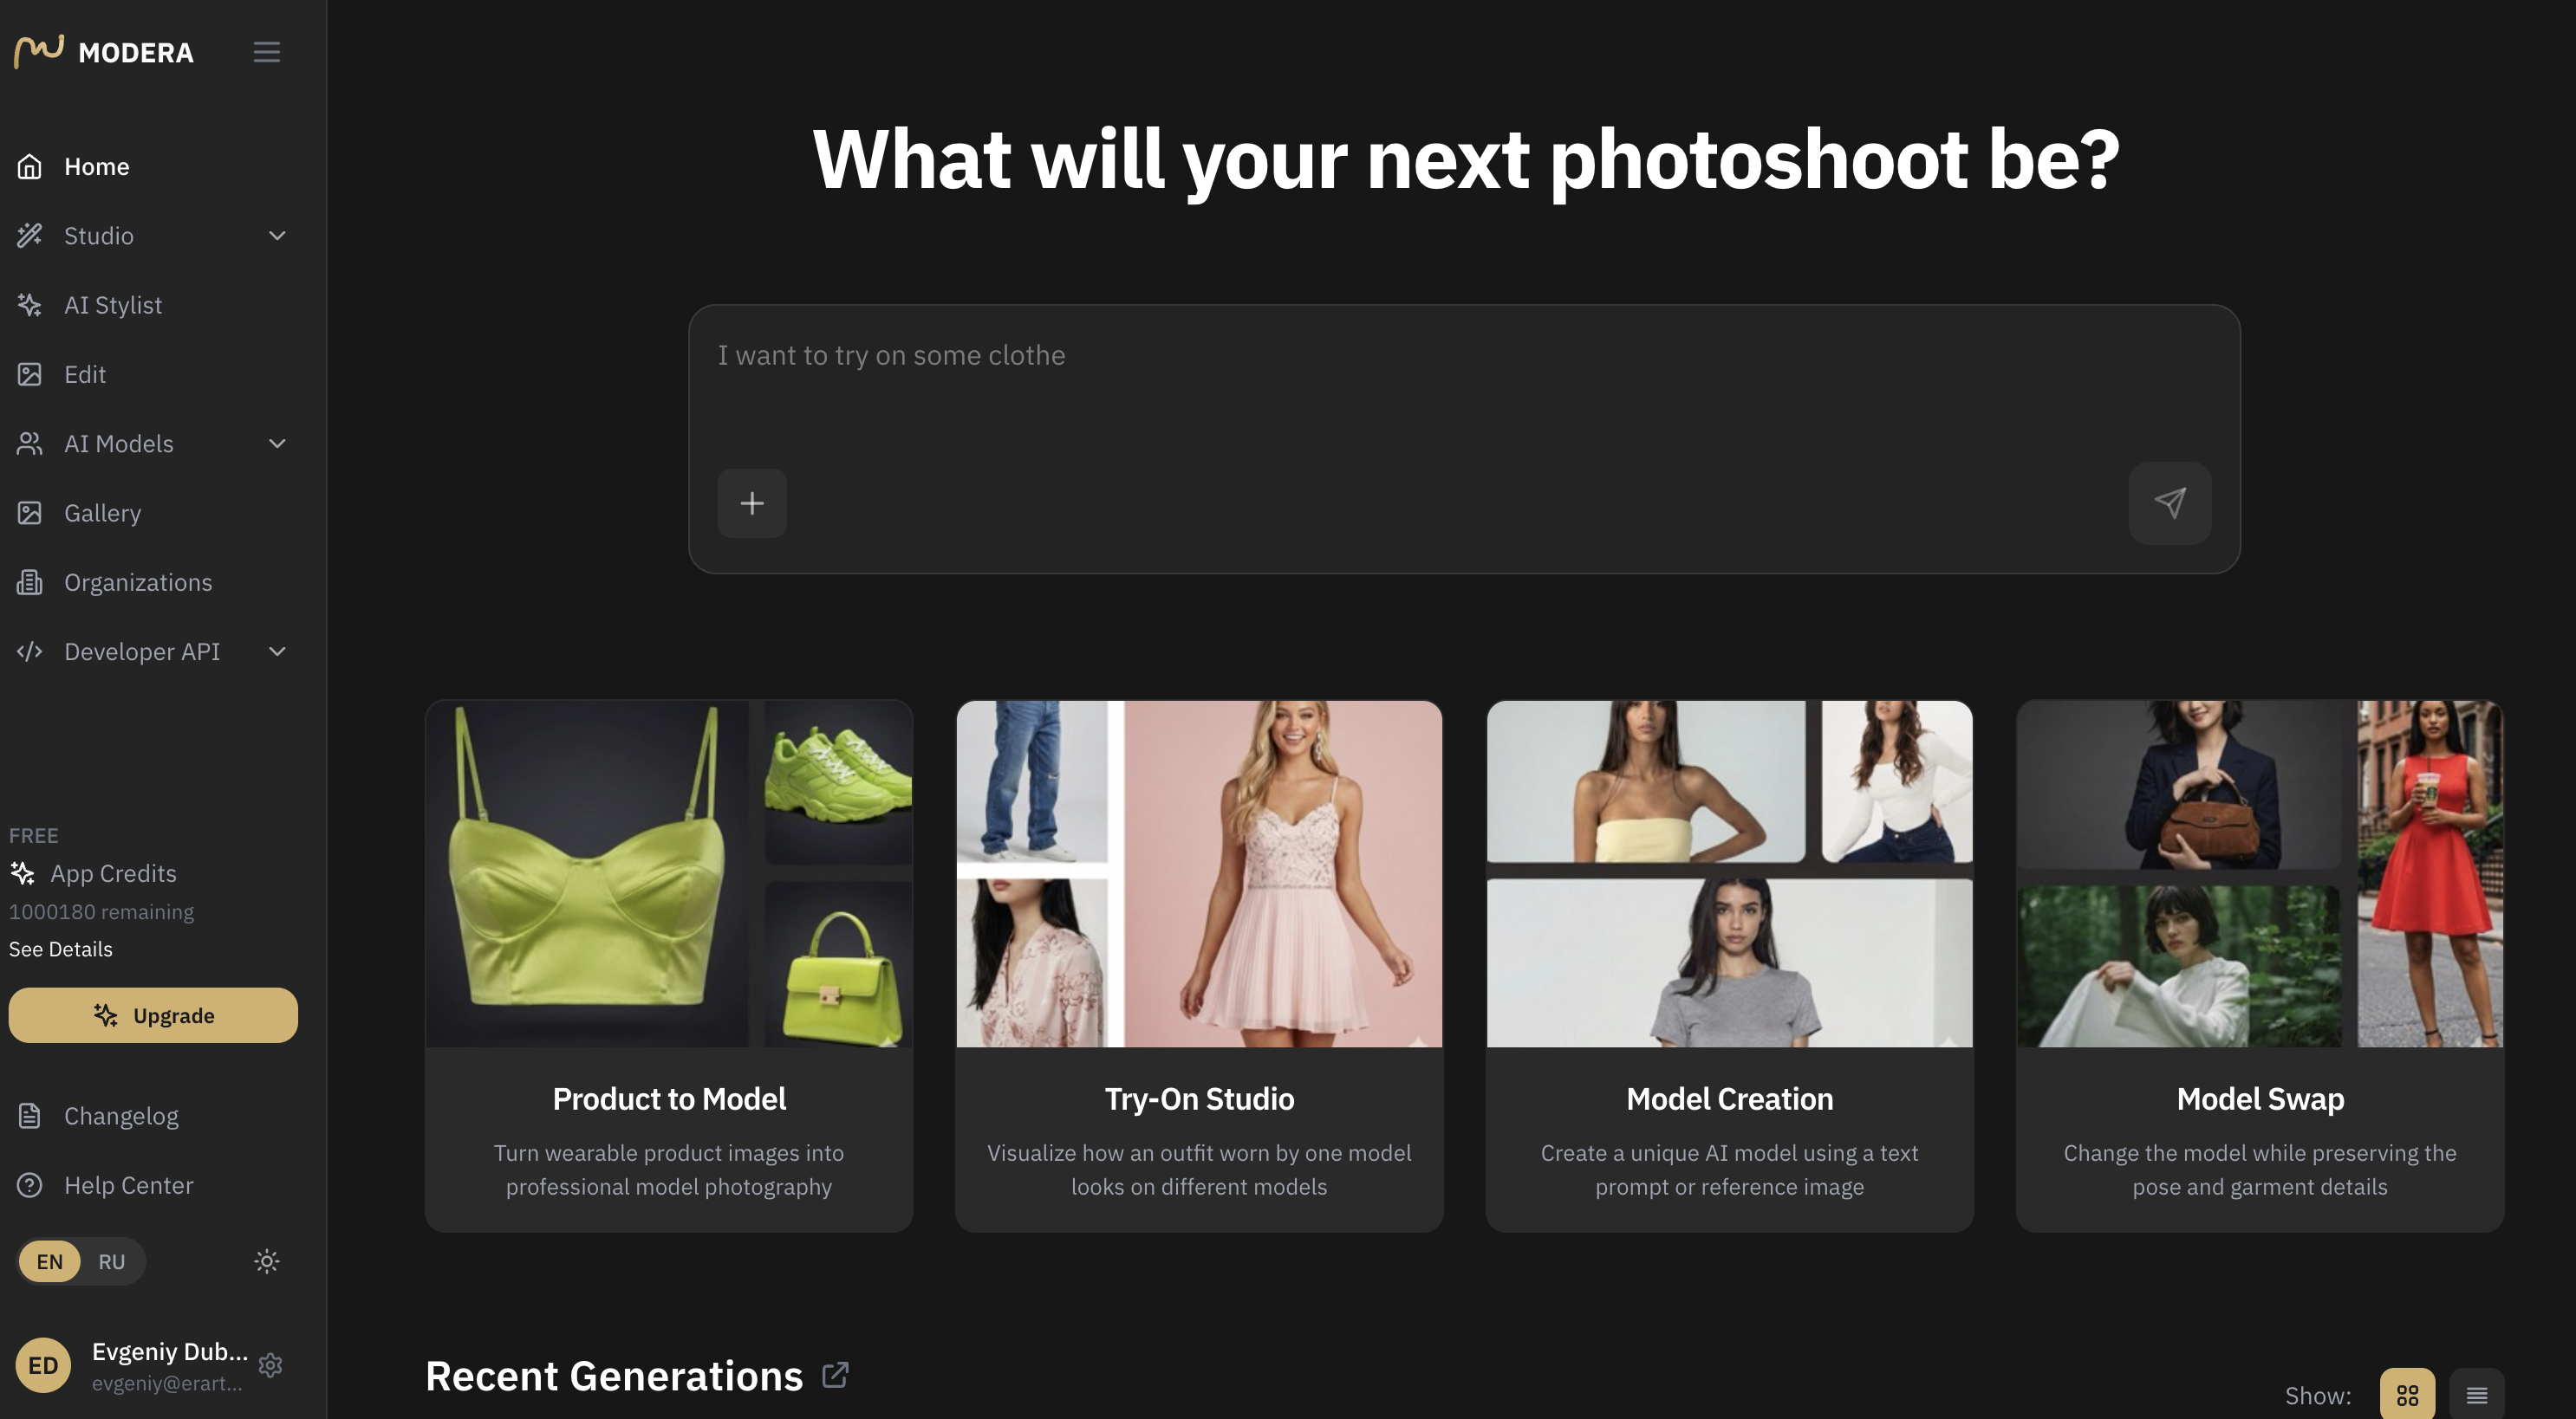
Task: Expand the Developer API section
Action: point(142,651)
